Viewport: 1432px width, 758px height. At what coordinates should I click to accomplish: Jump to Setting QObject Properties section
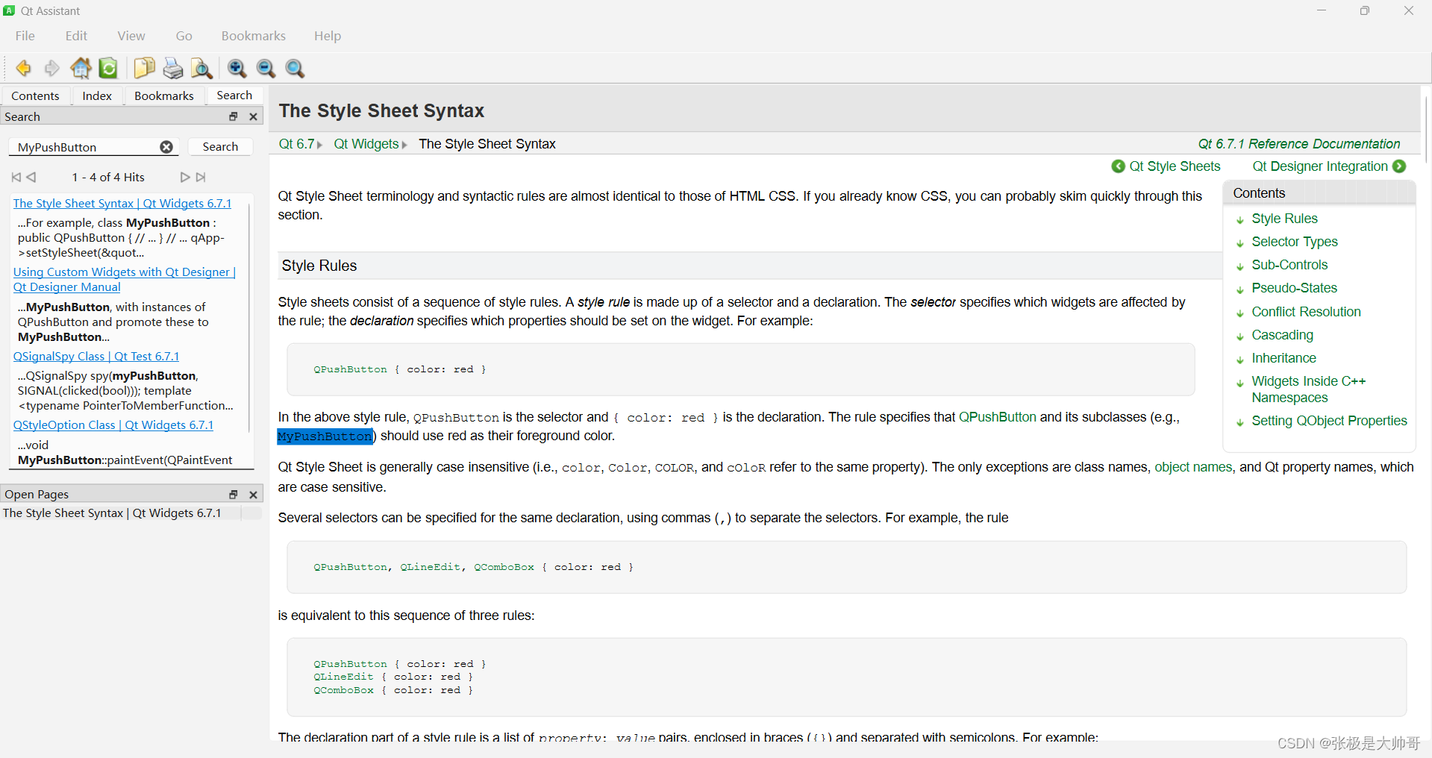1329,421
